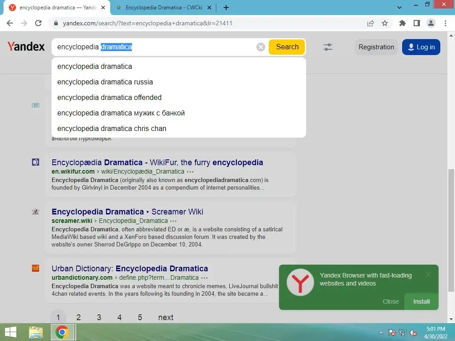The height and width of the screenshot is (341, 455).
Task: Click in the Yandex search input field
Action: (x=154, y=47)
